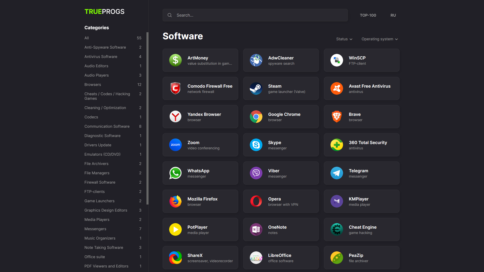Click the categories list scrollbar

tap(147, 118)
